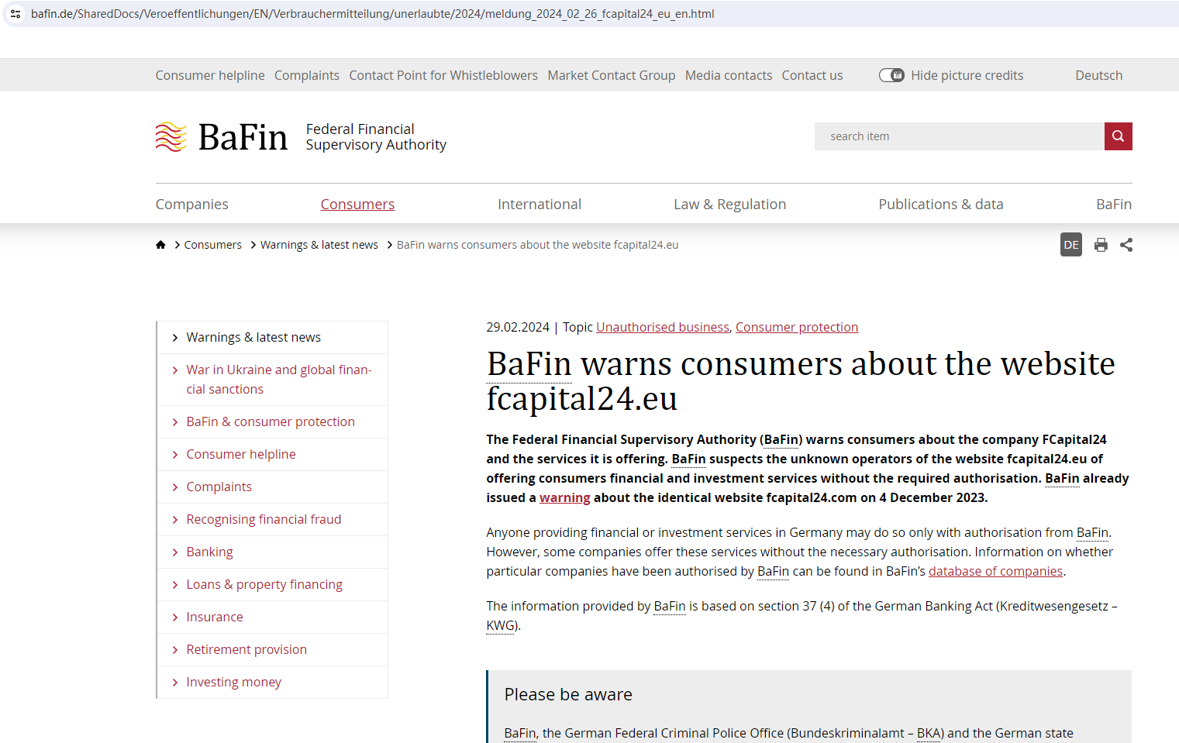Click the search item input field
Screen dimensions: 1179x743
point(960,136)
